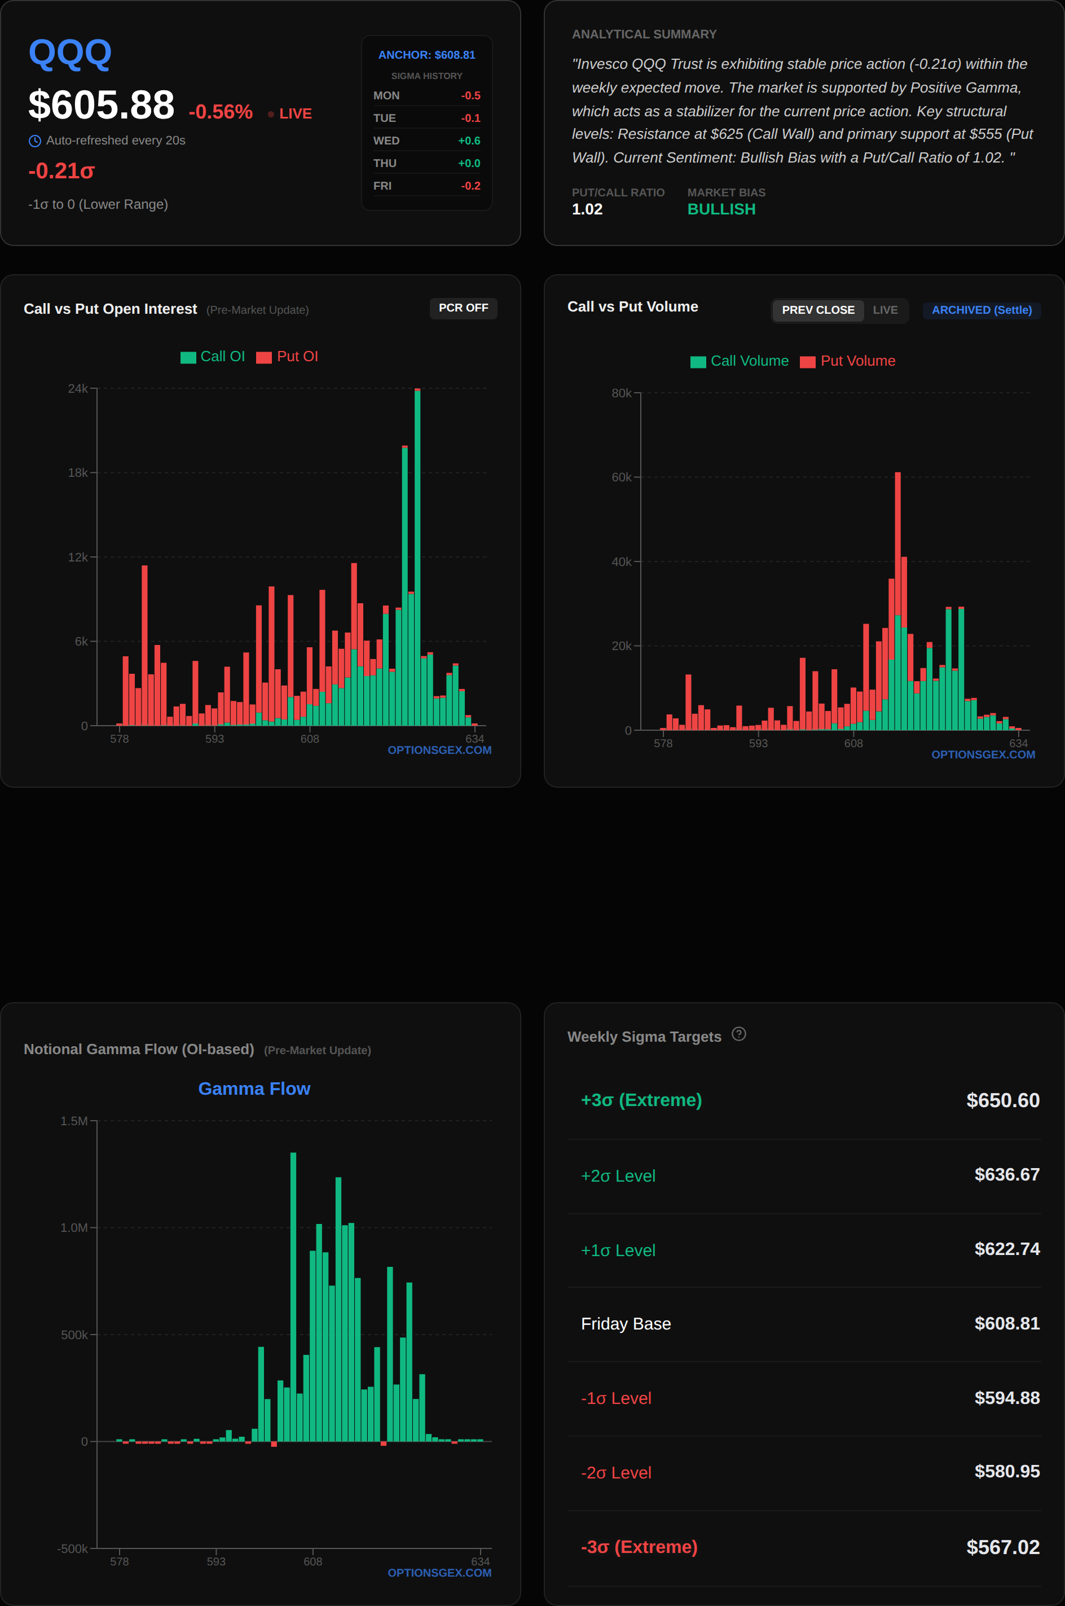This screenshot has width=1065, height=1606.
Task: Click the WED row in Sigma History
Action: (426, 141)
